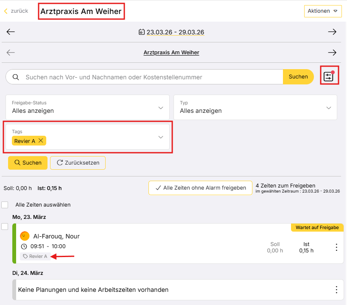347x305 pixels.
Task: Check the Alle Zeiten auswählen checkbox
Action: (x=5, y=205)
